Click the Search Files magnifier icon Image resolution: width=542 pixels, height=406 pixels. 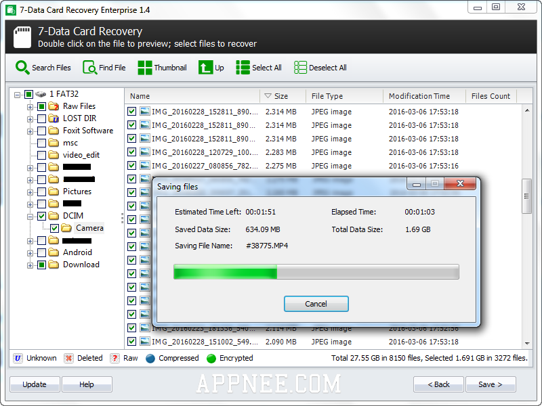(22, 67)
